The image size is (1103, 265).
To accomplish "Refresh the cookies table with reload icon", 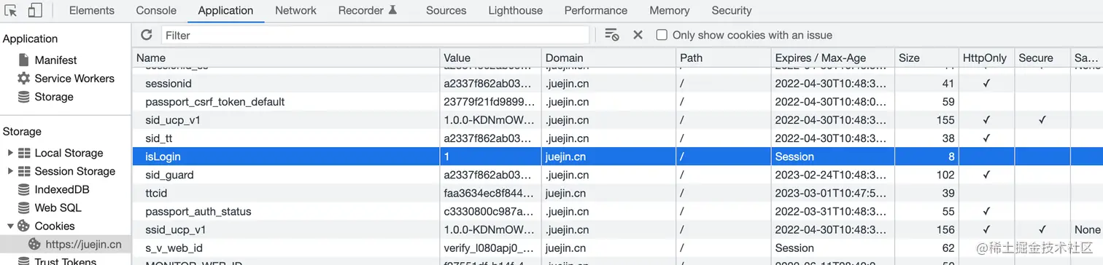I will click(147, 35).
